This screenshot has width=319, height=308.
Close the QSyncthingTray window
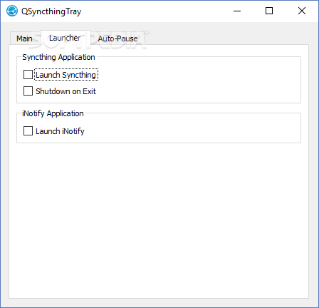(302, 11)
